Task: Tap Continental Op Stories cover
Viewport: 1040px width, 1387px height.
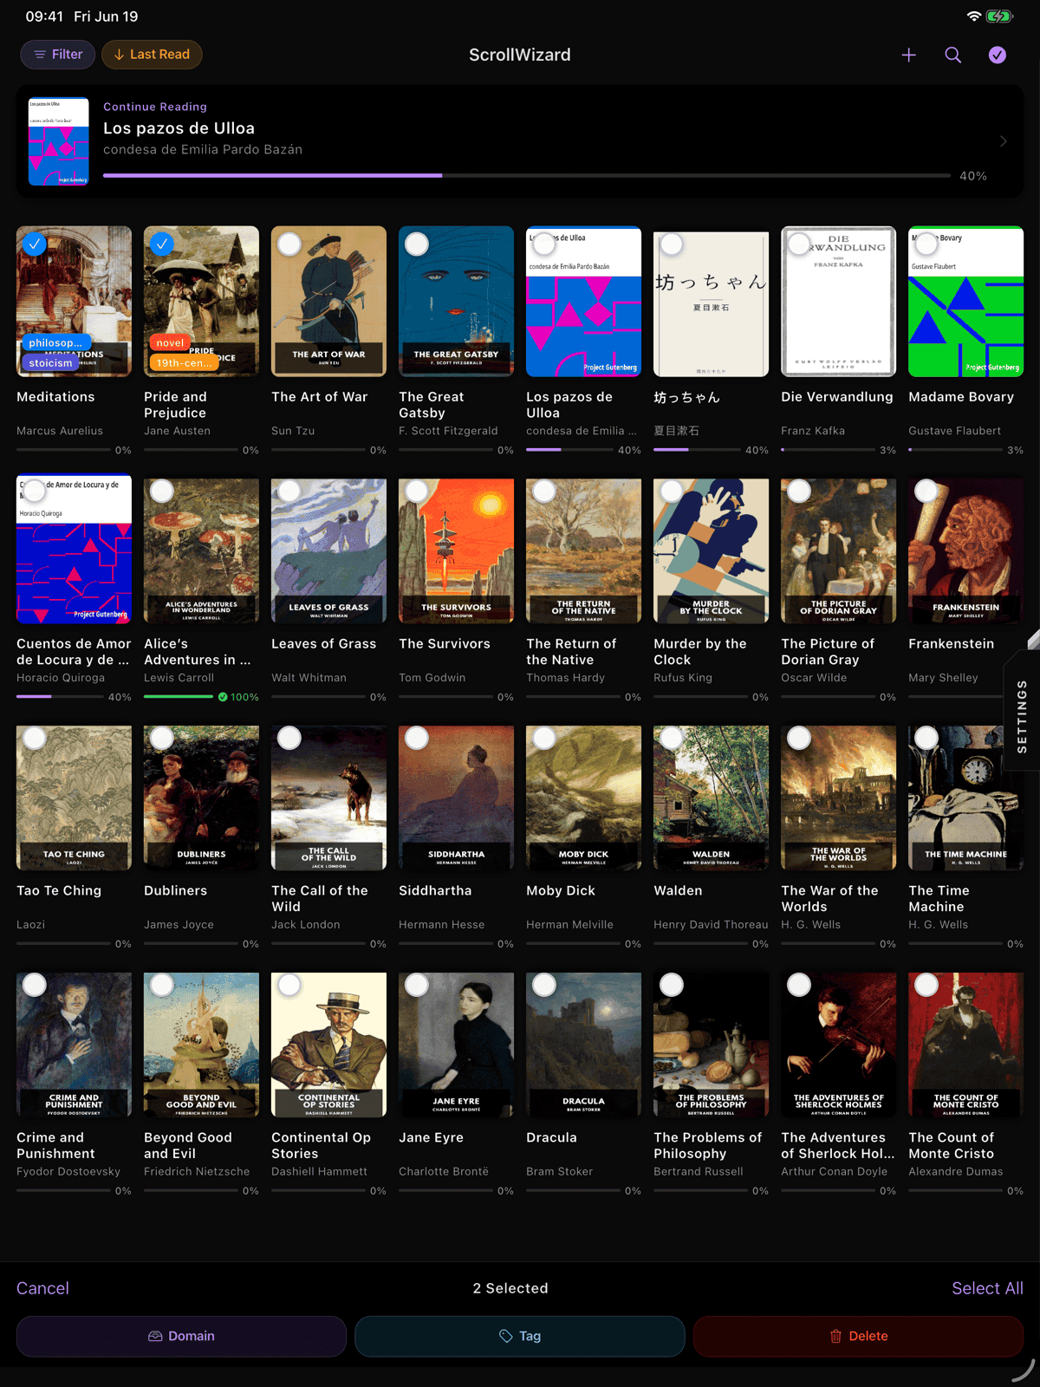Action: pos(328,1045)
